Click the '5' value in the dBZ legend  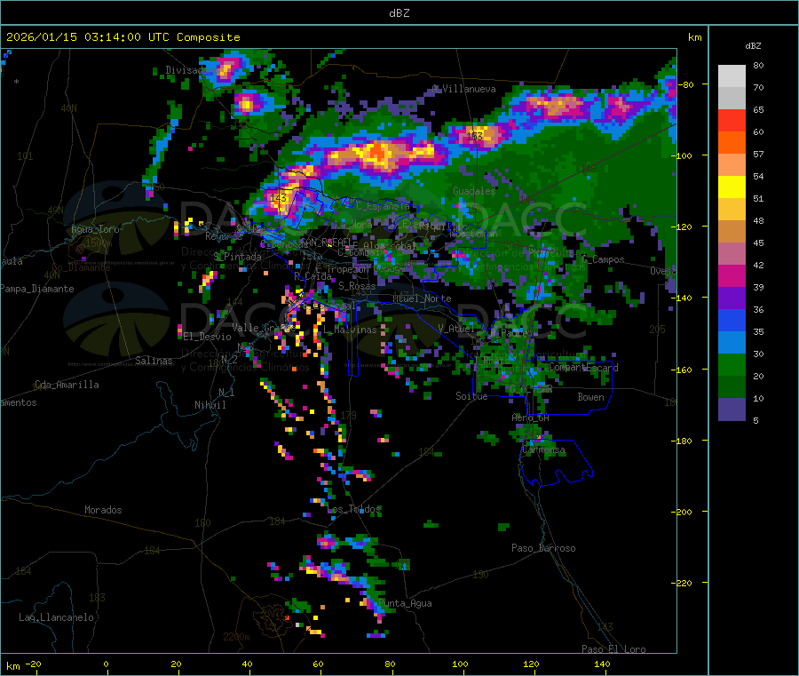[755, 420]
